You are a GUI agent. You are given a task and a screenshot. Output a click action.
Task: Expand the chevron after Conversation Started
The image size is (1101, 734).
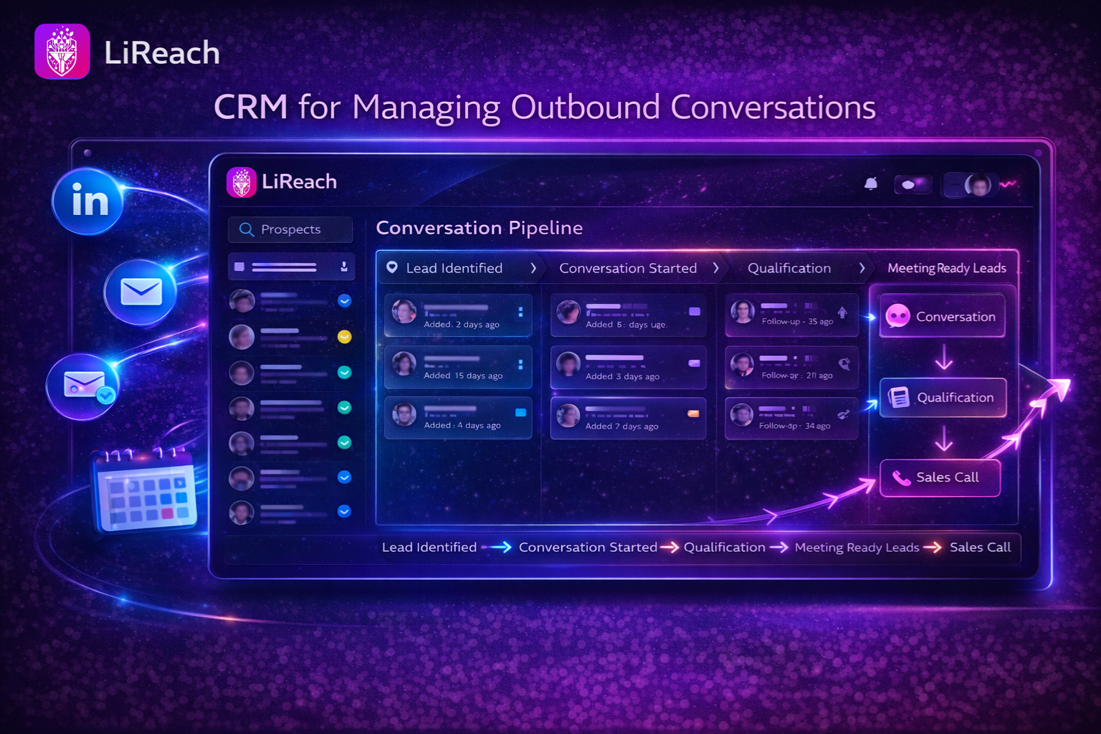pyautogui.click(x=715, y=268)
